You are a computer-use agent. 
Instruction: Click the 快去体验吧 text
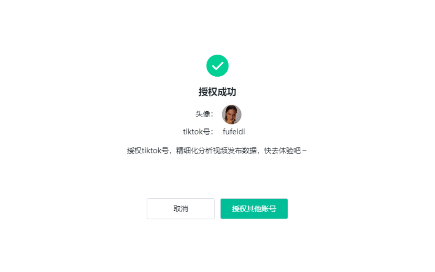coord(282,151)
